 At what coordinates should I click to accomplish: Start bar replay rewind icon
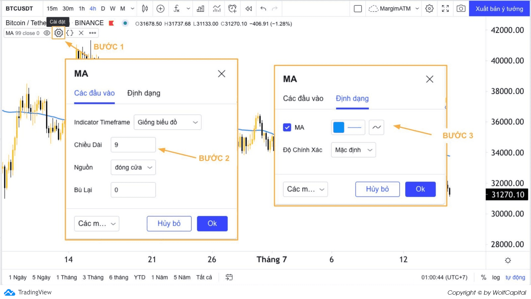(249, 9)
